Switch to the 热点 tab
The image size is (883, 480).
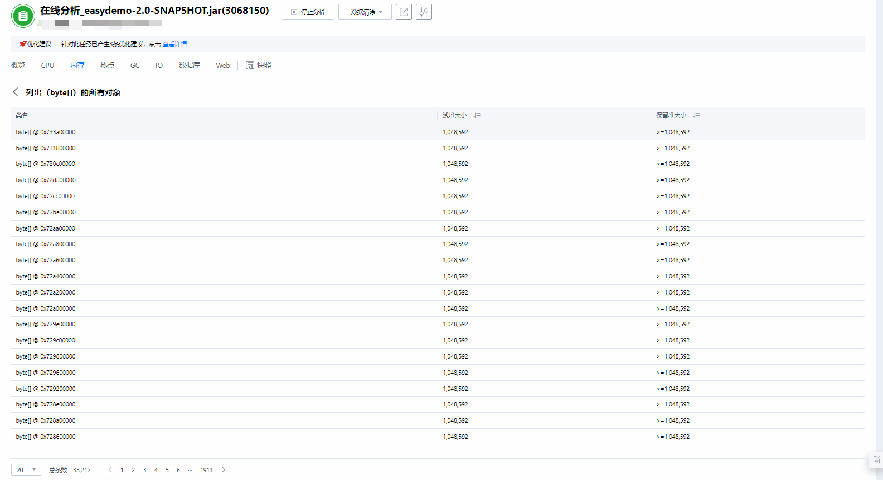tap(107, 65)
